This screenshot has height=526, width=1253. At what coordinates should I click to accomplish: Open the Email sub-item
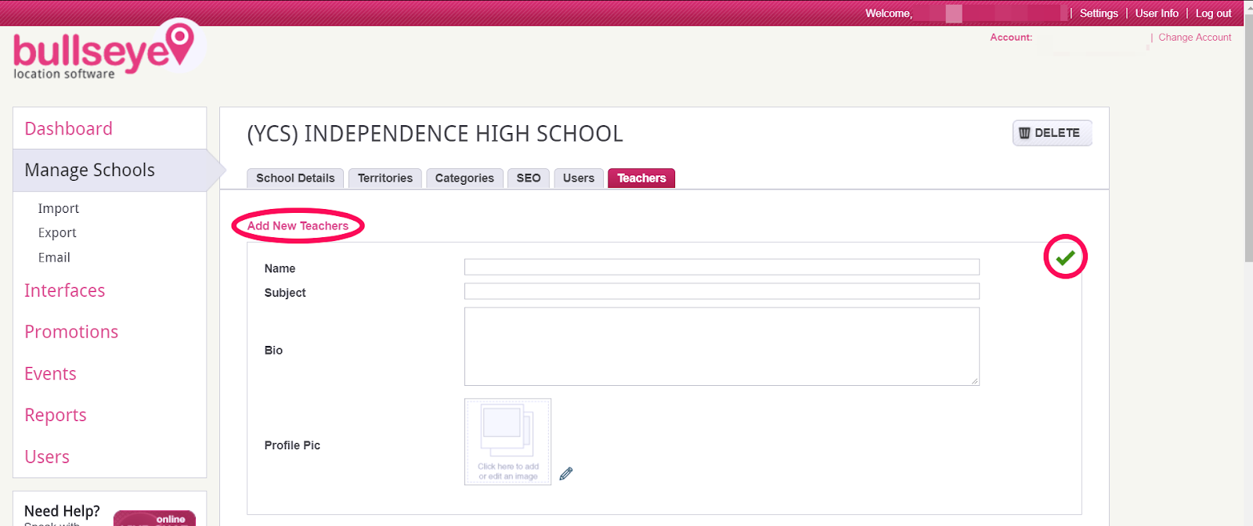(54, 258)
